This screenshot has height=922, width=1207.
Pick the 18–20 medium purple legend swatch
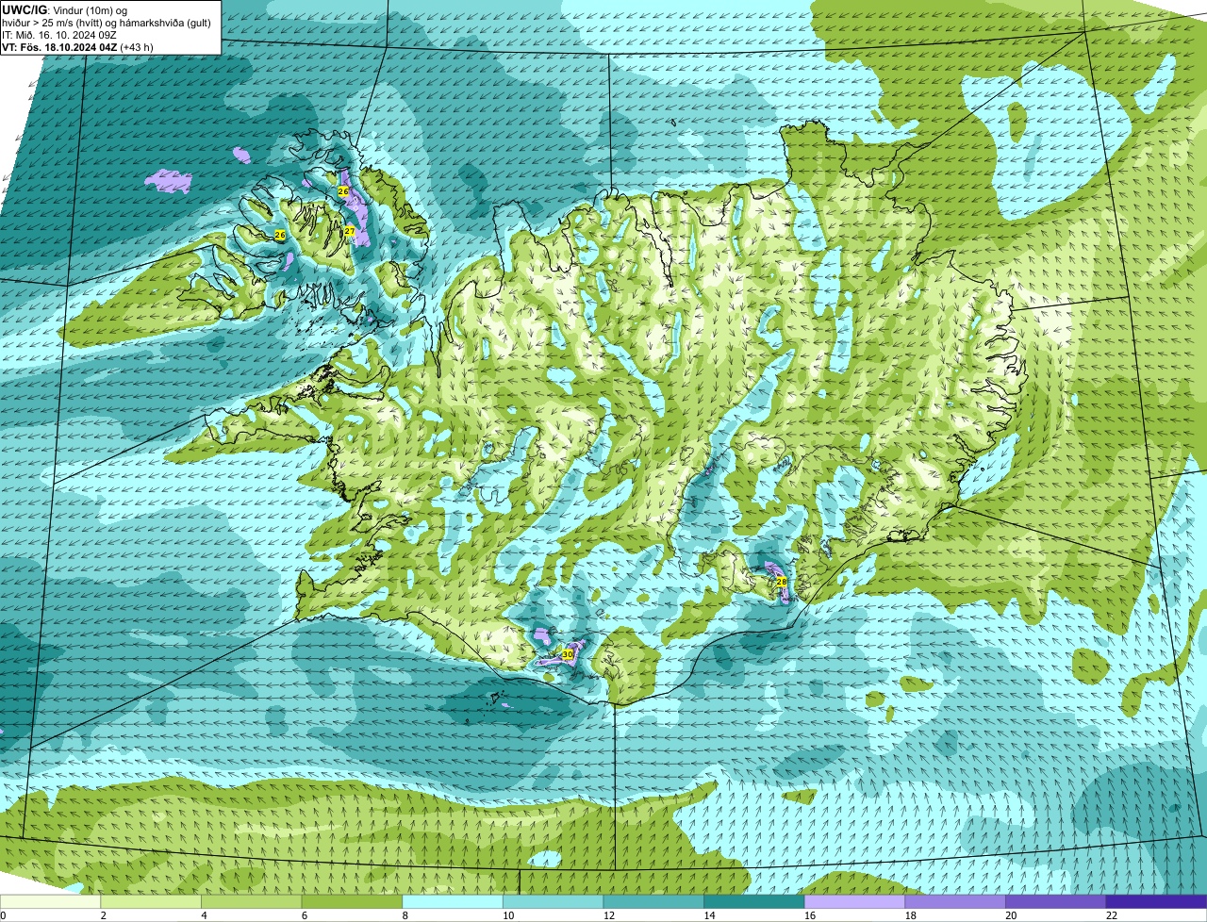[x=955, y=901]
